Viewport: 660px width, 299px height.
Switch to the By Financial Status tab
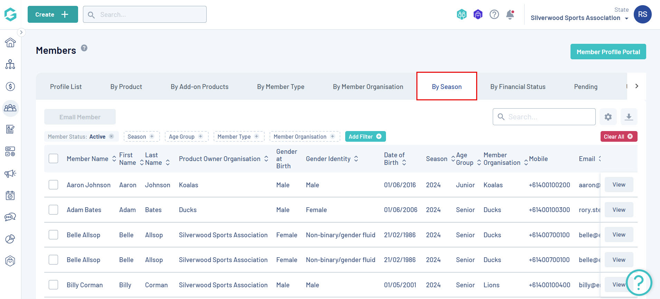coord(518,87)
